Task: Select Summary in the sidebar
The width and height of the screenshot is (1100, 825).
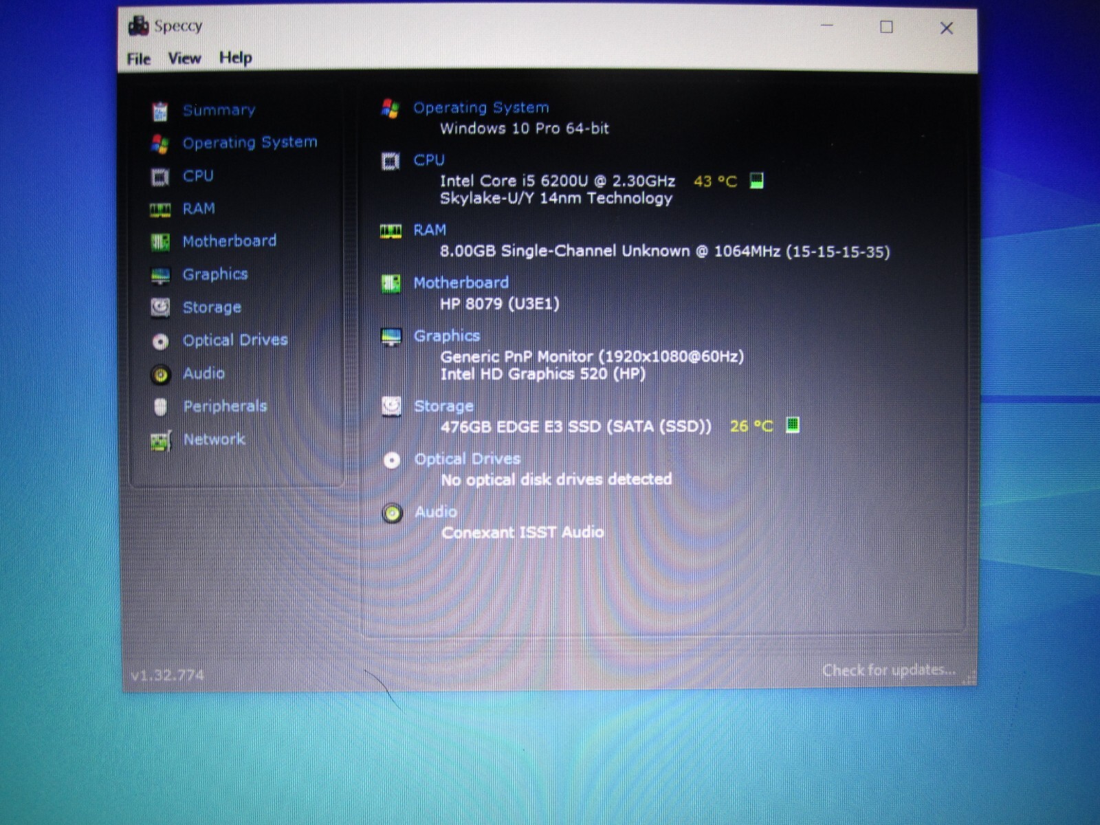Action: pyautogui.click(x=219, y=110)
